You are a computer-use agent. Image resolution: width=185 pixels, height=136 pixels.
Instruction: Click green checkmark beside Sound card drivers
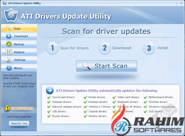point(49,97)
